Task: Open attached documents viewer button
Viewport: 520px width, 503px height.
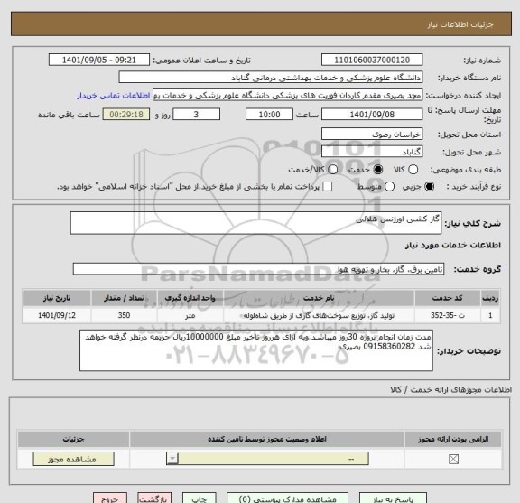Action: click(x=287, y=498)
